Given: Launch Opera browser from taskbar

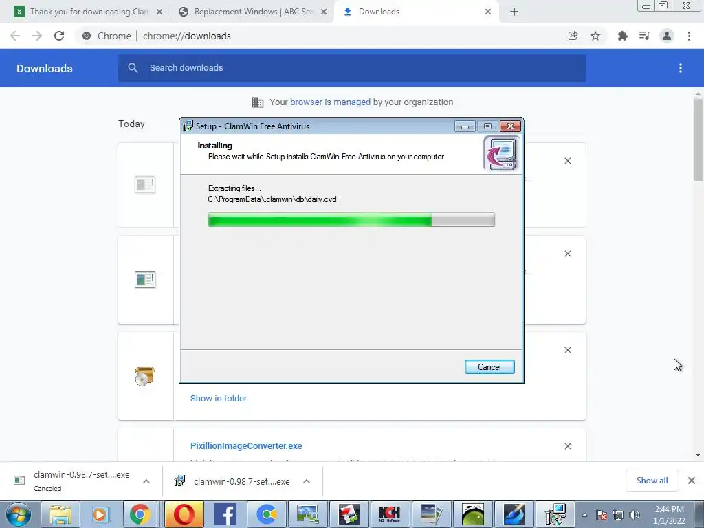Looking at the screenshot, I should (x=184, y=514).
